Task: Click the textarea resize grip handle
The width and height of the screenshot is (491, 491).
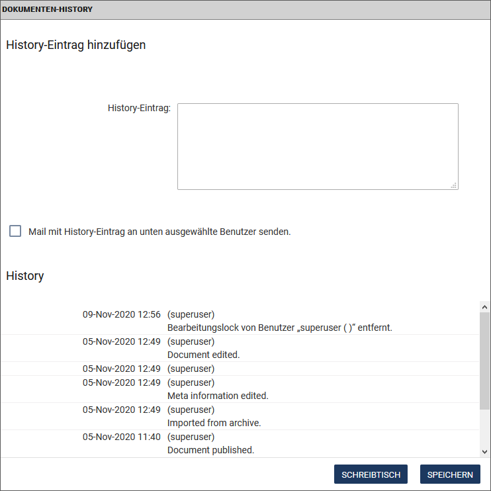Action: (x=454, y=185)
